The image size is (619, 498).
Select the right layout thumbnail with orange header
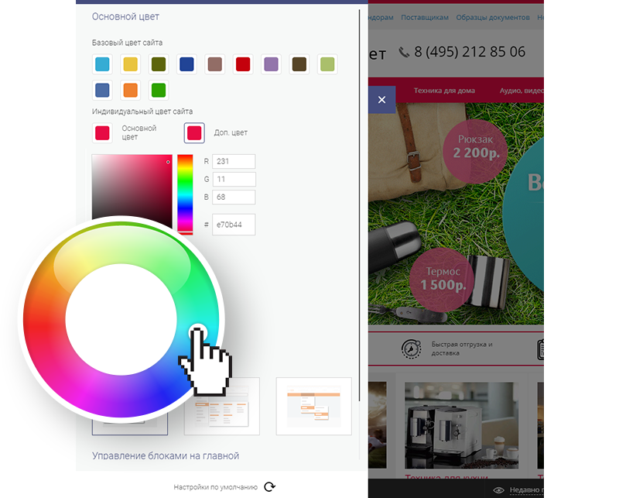[x=314, y=407]
